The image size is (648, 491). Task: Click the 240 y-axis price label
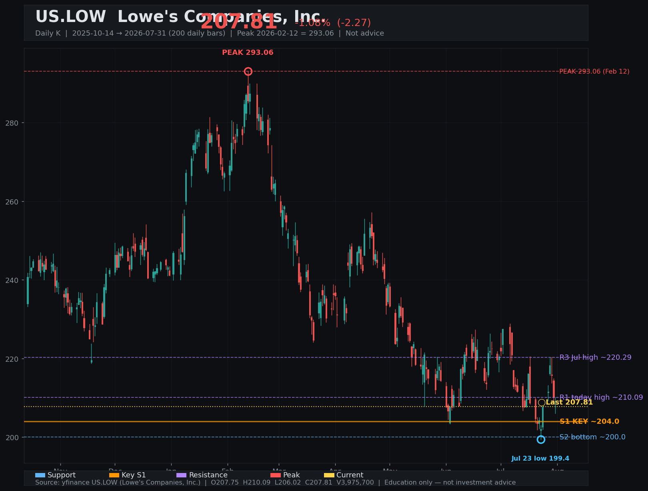(x=12, y=280)
